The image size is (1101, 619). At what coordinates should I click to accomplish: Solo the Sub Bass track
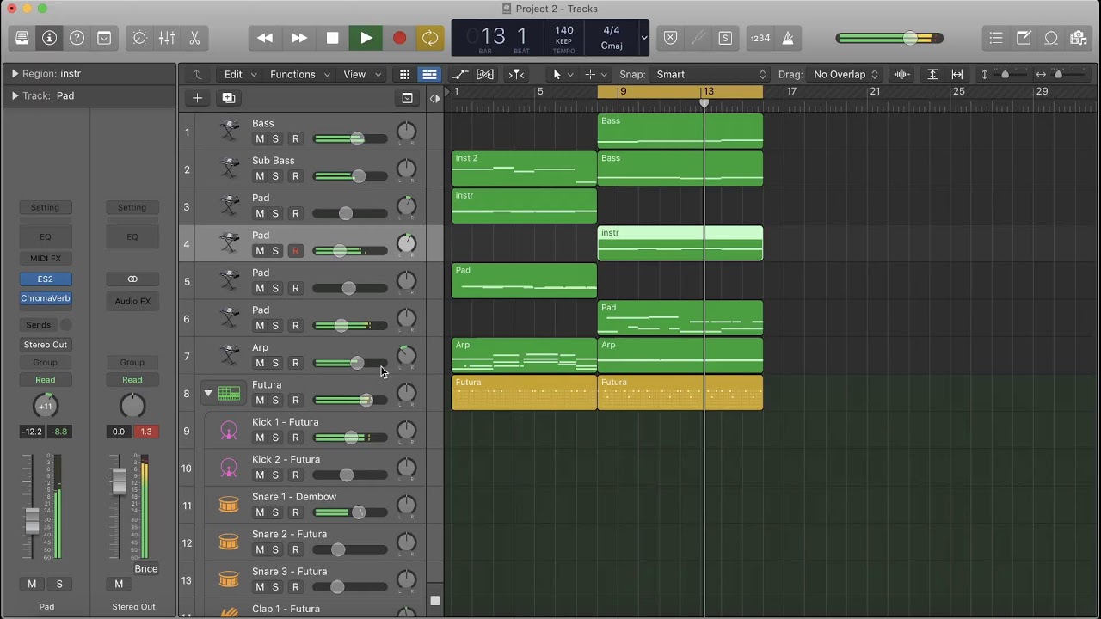(275, 176)
